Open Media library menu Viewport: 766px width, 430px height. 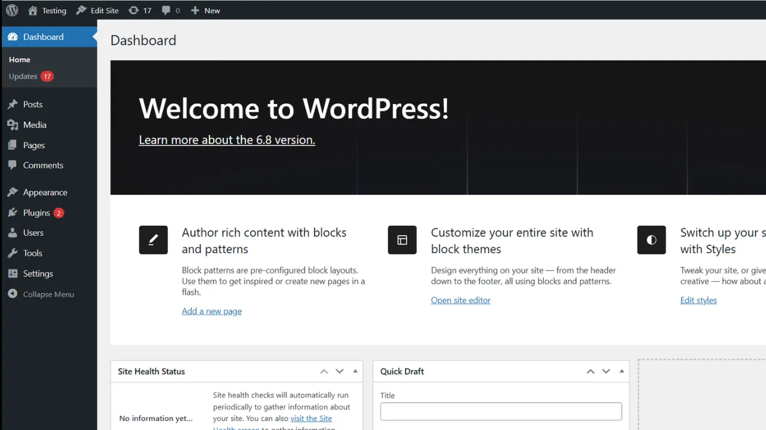pos(35,124)
